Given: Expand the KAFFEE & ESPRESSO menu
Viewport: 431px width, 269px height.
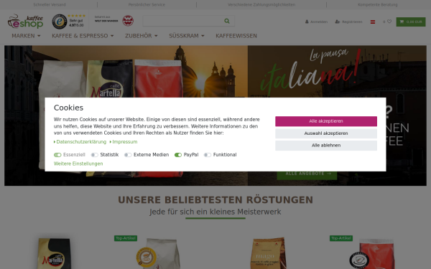Looking at the screenshot, I should tap(83, 36).
